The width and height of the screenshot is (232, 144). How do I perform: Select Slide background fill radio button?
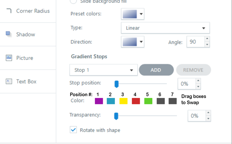[x=73, y=1]
